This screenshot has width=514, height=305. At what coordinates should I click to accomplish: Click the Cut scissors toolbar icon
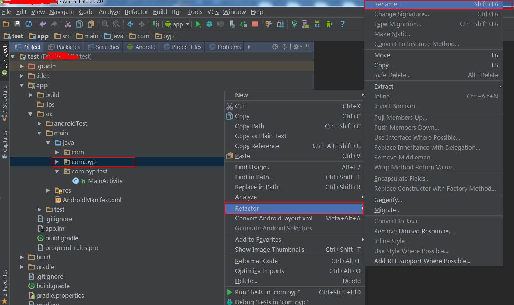68,24
